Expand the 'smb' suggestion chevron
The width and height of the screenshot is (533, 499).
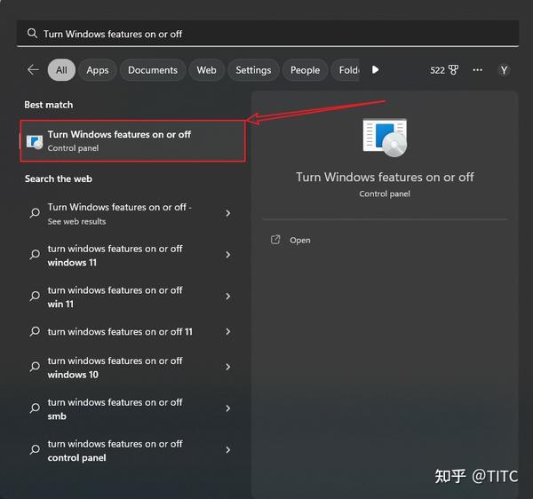228,408
